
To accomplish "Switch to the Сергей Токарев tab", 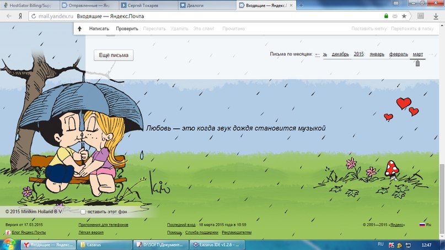I will coord(148,6).
